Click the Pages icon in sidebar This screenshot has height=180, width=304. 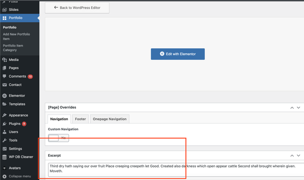pos(4,68)
